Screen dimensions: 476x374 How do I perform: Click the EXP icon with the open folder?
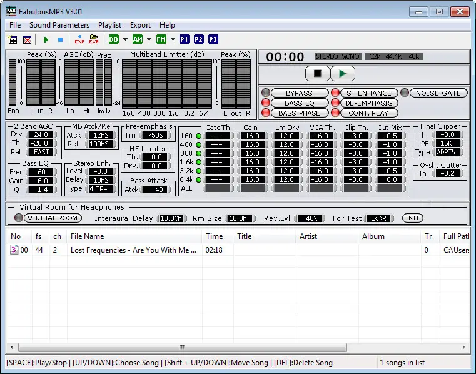click(94, 39)
